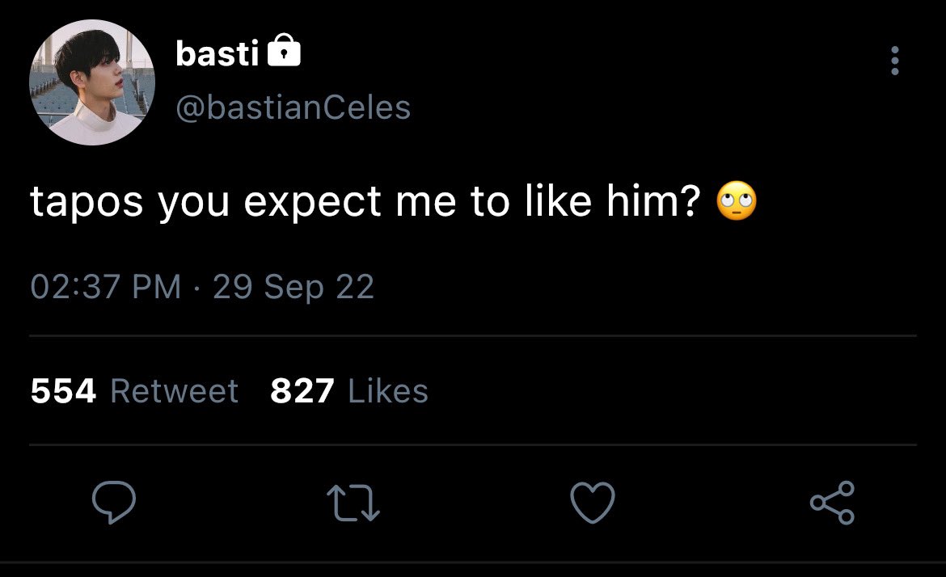
Task: Click the words like in tweet text
Action: point(559,200)
